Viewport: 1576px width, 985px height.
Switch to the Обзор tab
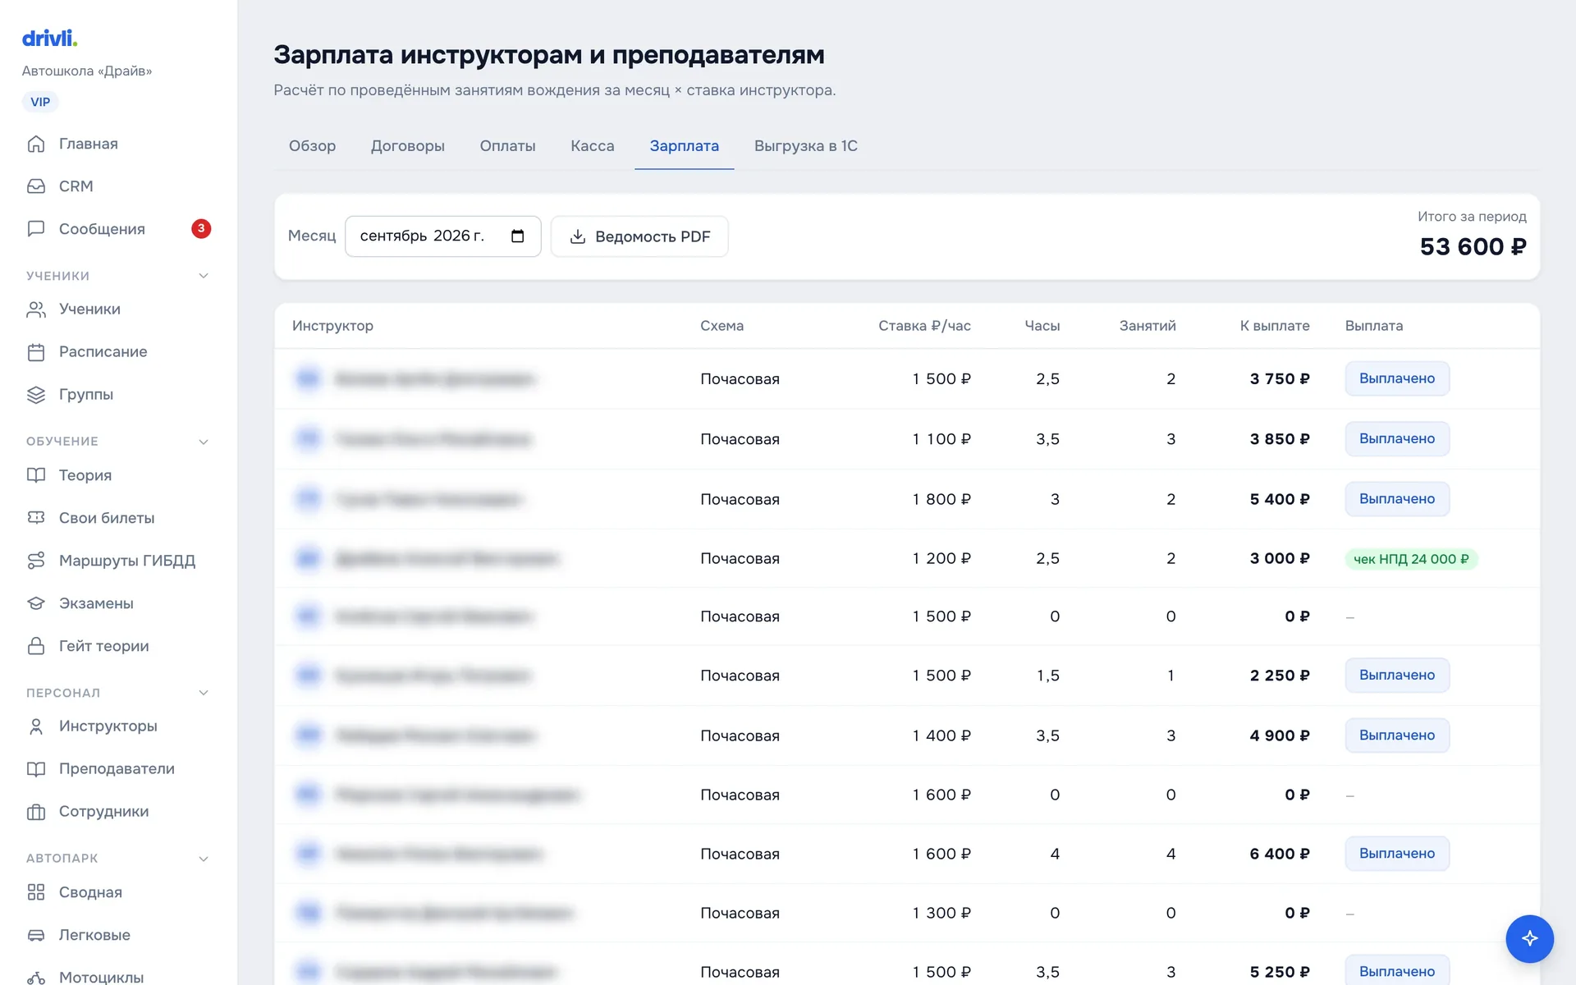[312, 146]
